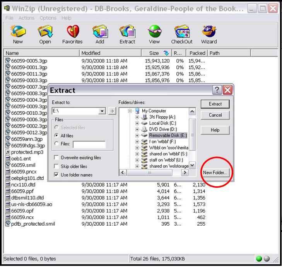Screen dimensions: 282x267
Task: Select the All files radio button
Action: (x=56, y=136)
